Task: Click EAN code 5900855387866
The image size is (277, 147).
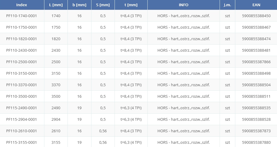Action: coord(256,62)
